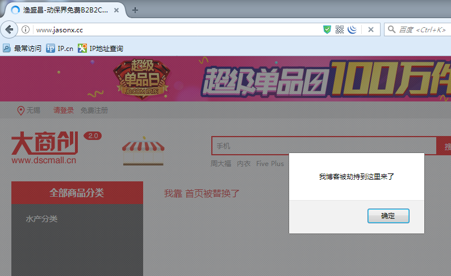Click the green shield security icon

327,29
